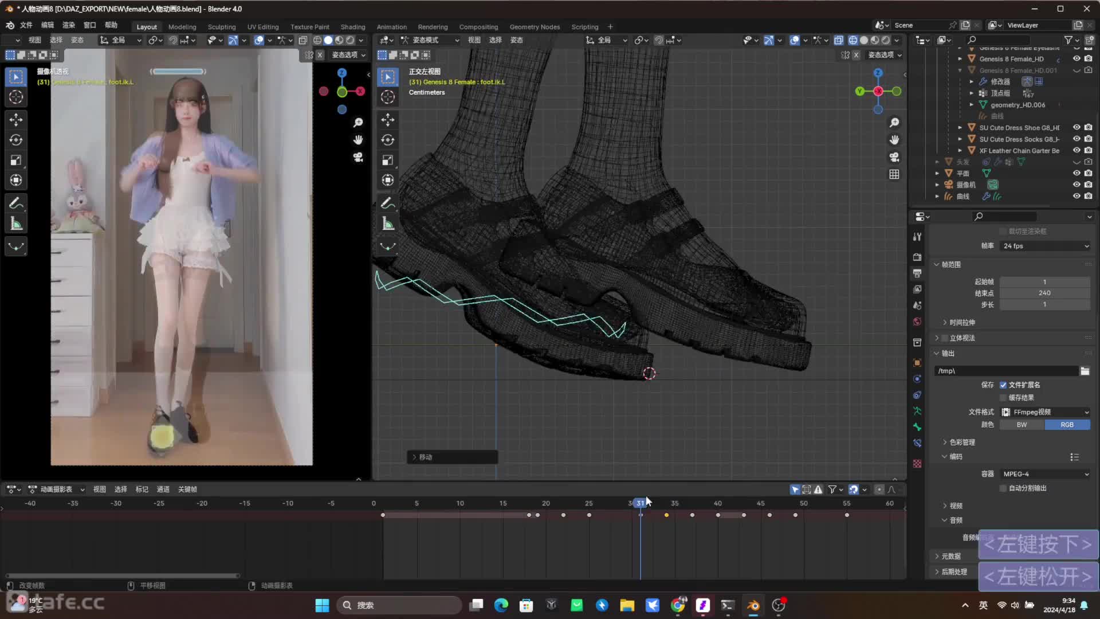Screen dimensions: 1100x619
Task: Select the Annotate tool in the right viewport
Action: [x=388, y=203]
